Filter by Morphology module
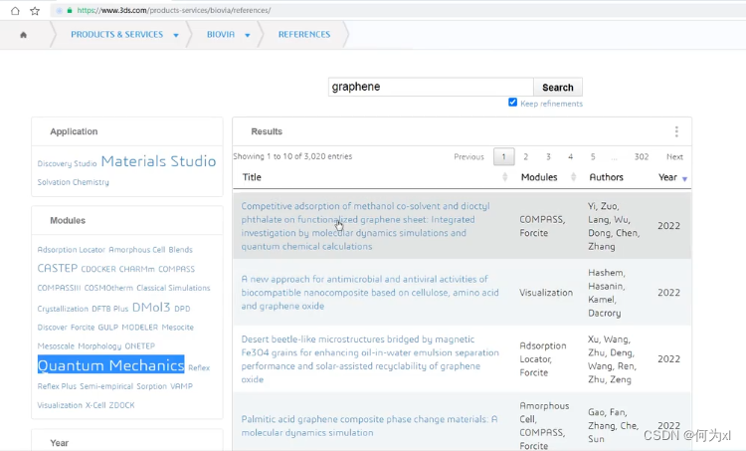 click(99, 345)
